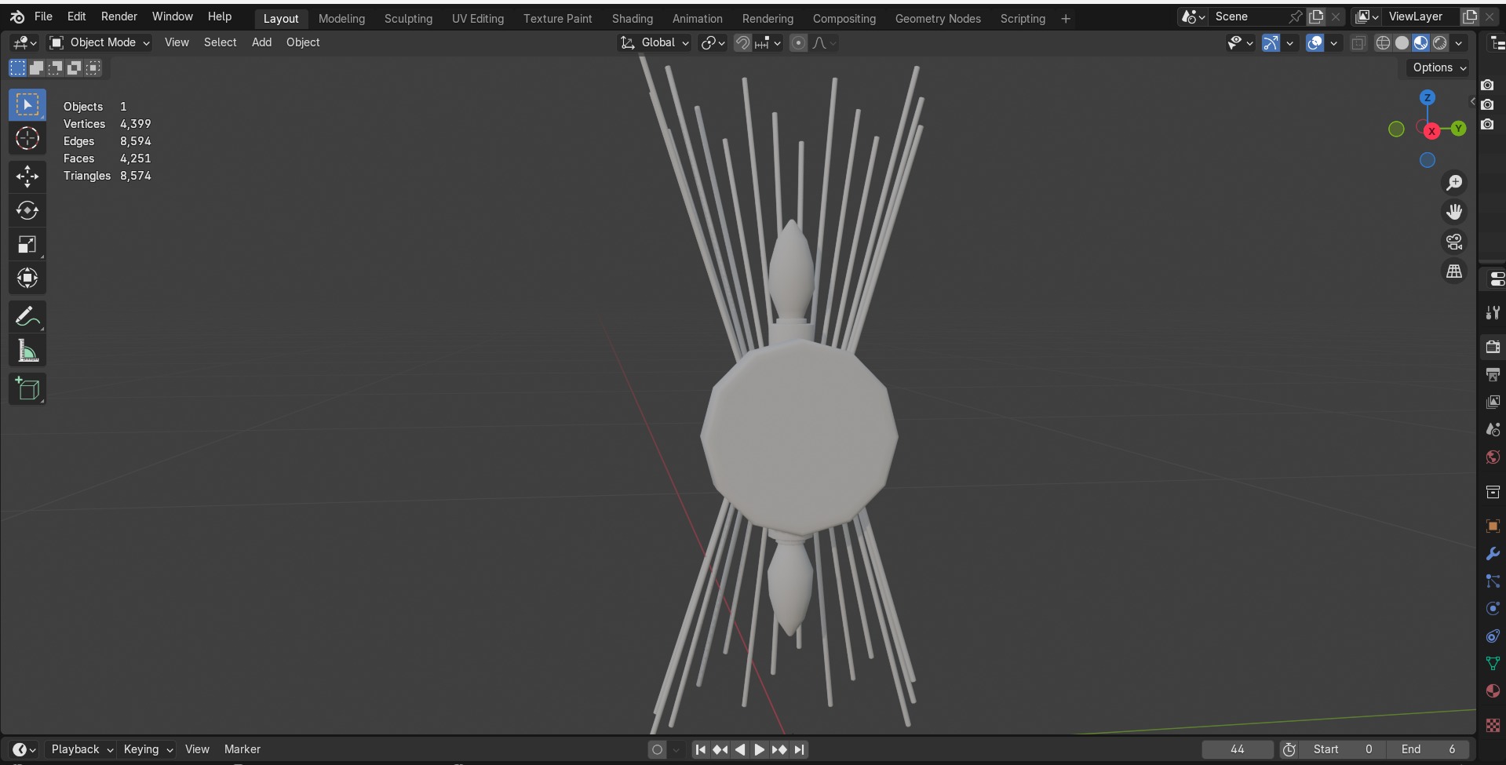Open the Texture properties tab
Image resolution: width=1506 pixels, height=765 pixels.
(x=1493, y=725)
